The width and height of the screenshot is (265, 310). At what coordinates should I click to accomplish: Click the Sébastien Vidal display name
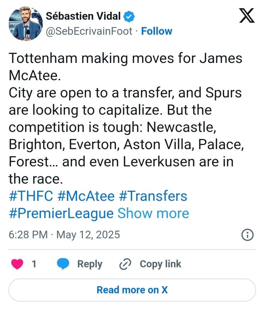coord(83,16)
